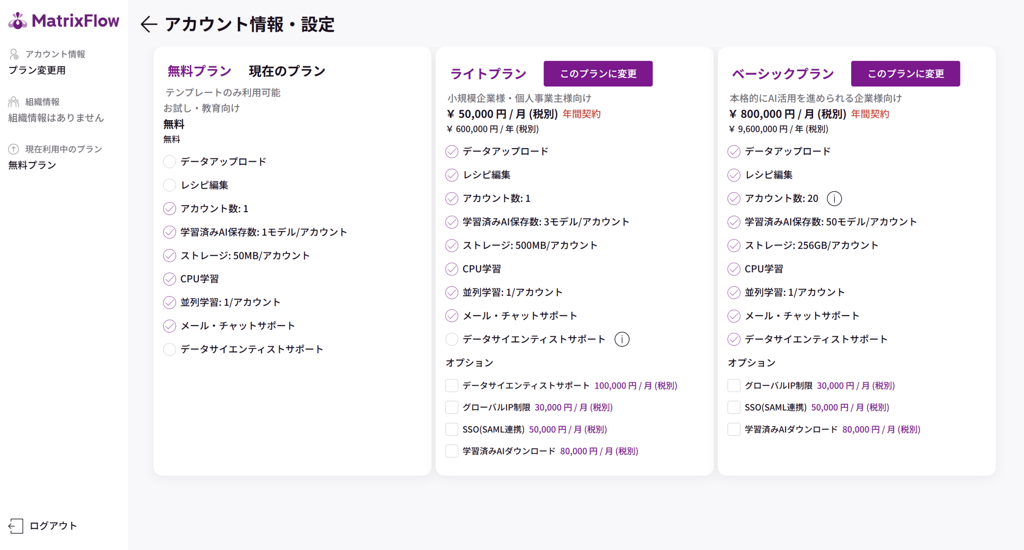The image size is (1024, 550).
Task: Click the check icon next to 無料プラン CPU学習
Action: [170, 279]
